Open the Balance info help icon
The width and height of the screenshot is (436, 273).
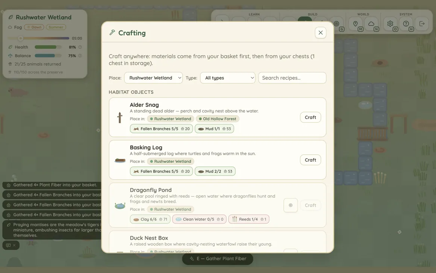[80, 56]
